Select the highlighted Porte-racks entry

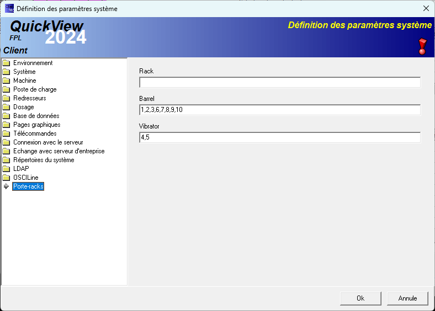[x=28, y=186]
